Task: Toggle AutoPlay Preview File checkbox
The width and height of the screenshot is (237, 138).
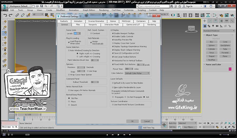Action: 113,40
